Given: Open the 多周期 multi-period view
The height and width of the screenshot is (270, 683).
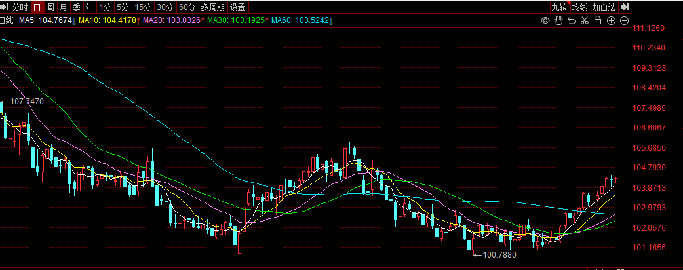Looking at the screenshot, I should [212, 7].
